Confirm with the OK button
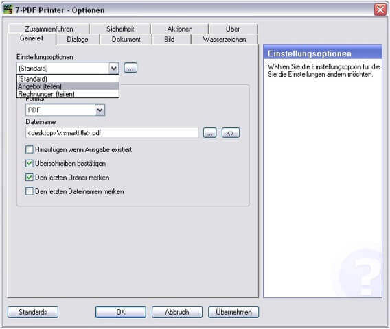 coord(121,312)
